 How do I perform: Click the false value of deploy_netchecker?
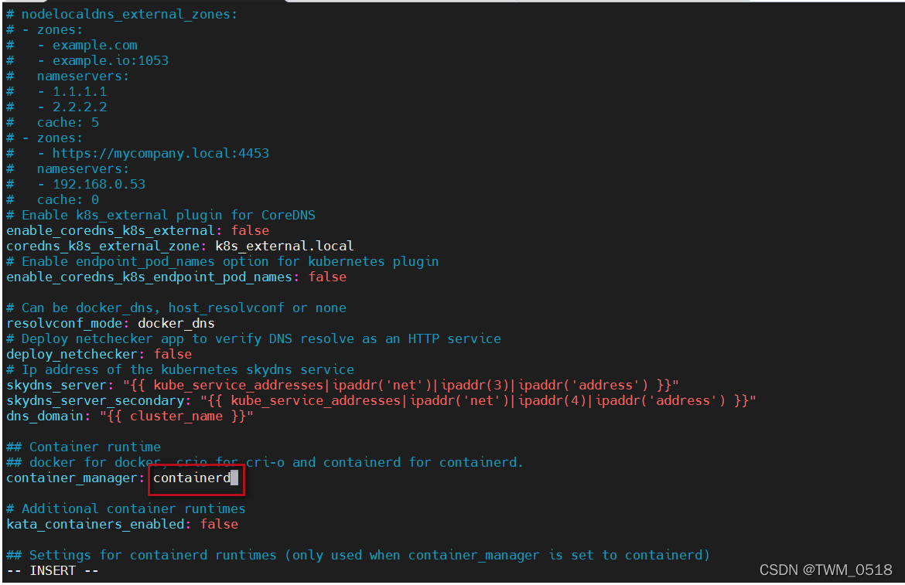pos(172,354)
